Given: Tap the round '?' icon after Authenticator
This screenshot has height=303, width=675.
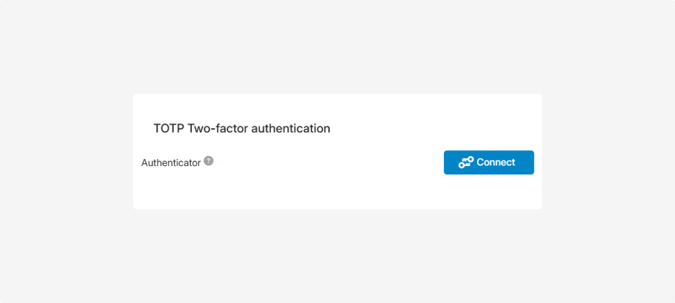Looking at the screenshot, I should click(x=209, y=161).
